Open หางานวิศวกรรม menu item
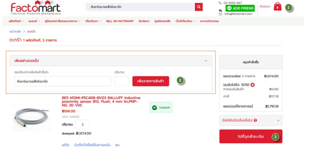309x162 pixels. coord(209,21)
